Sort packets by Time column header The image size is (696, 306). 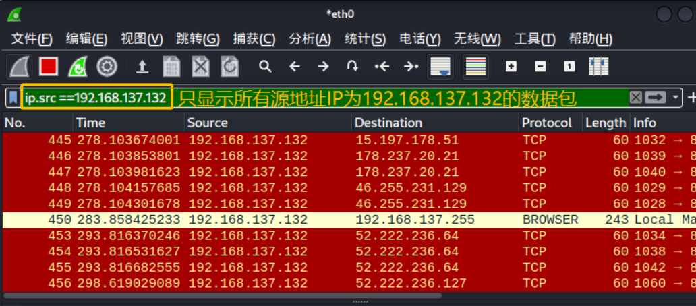[129, 123]
